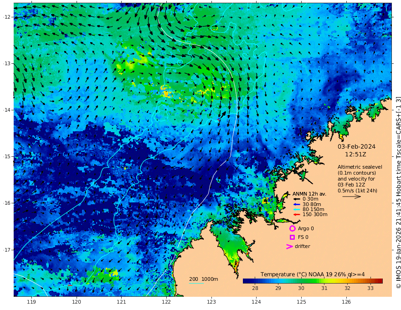This screenshot has width=401, height=310.
Task: Click the colorbar tick label 29
Action: pyautogui.click(x=278, y=288)
